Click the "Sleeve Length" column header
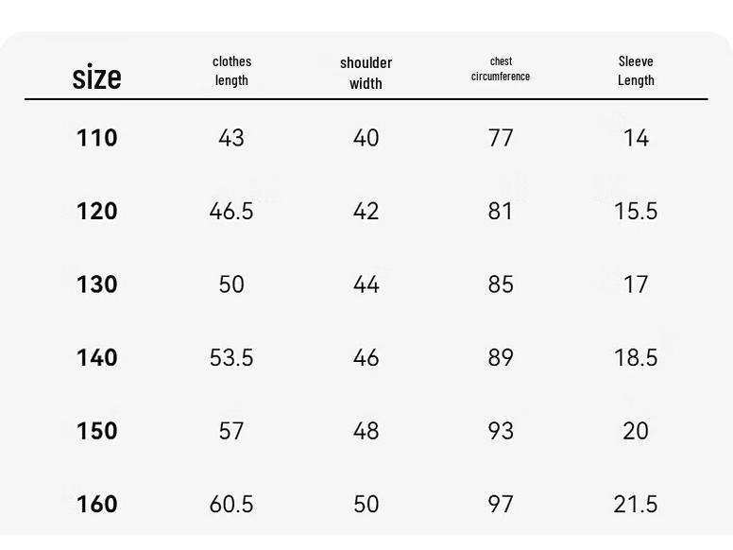This screenshot has width=733, height=550. point(636,71)
